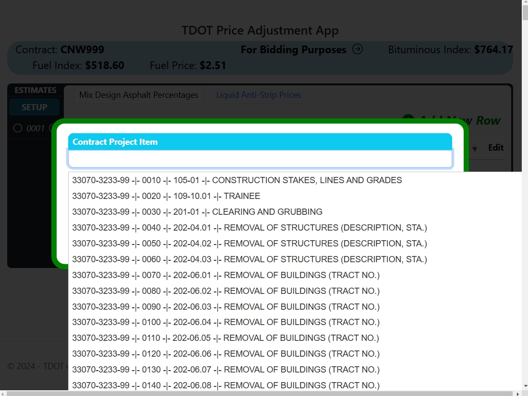This screenshot has width=528, height=396.
Task: Select item 0100 Removal of Buildings 202-06.04
Action: pyautogui.click(x=295, y=322)
